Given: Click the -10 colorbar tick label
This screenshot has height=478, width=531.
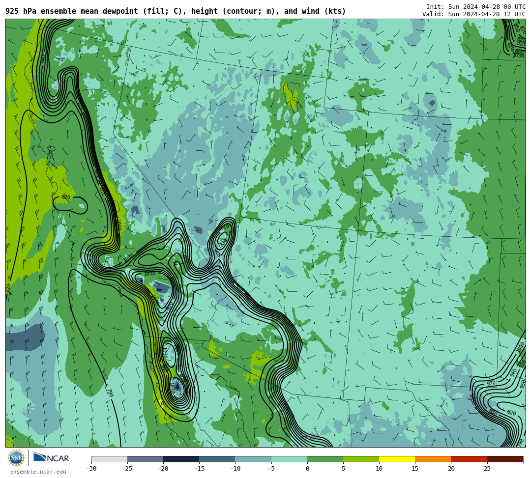Looking at the screenshot, I should (235, 469).
